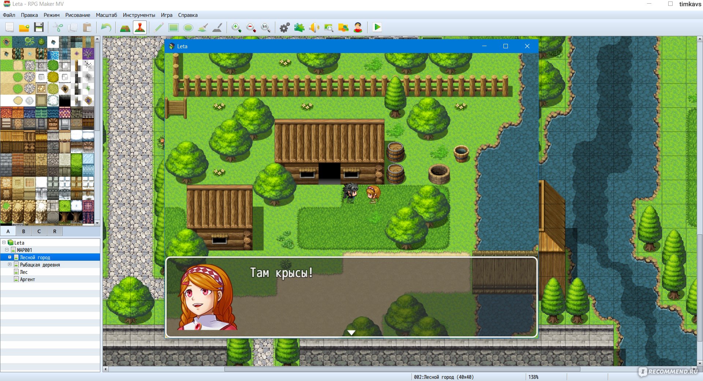Screen dimensions: 703x381
Task: Select the Leta project root in tree
Action: point(19,243)
